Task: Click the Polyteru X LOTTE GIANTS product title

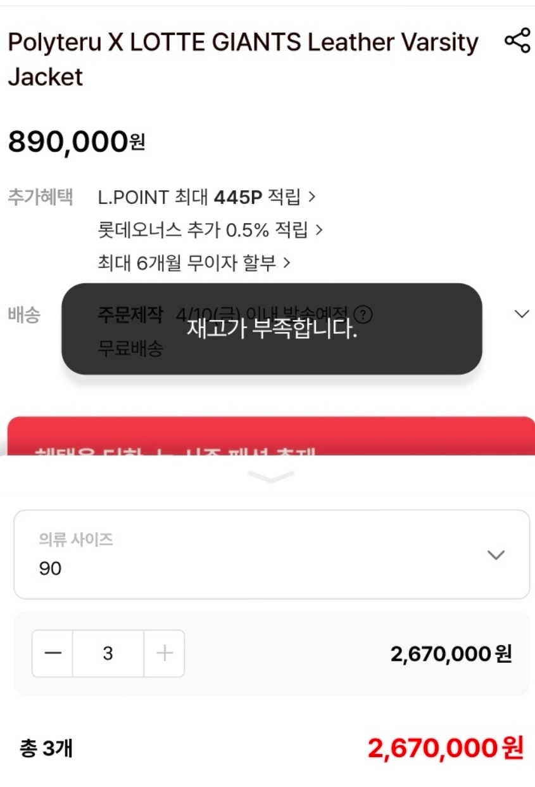Action: click(x=242, y=60)
